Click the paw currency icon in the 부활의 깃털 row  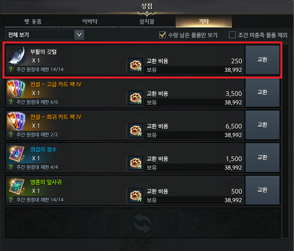[136, 65]
